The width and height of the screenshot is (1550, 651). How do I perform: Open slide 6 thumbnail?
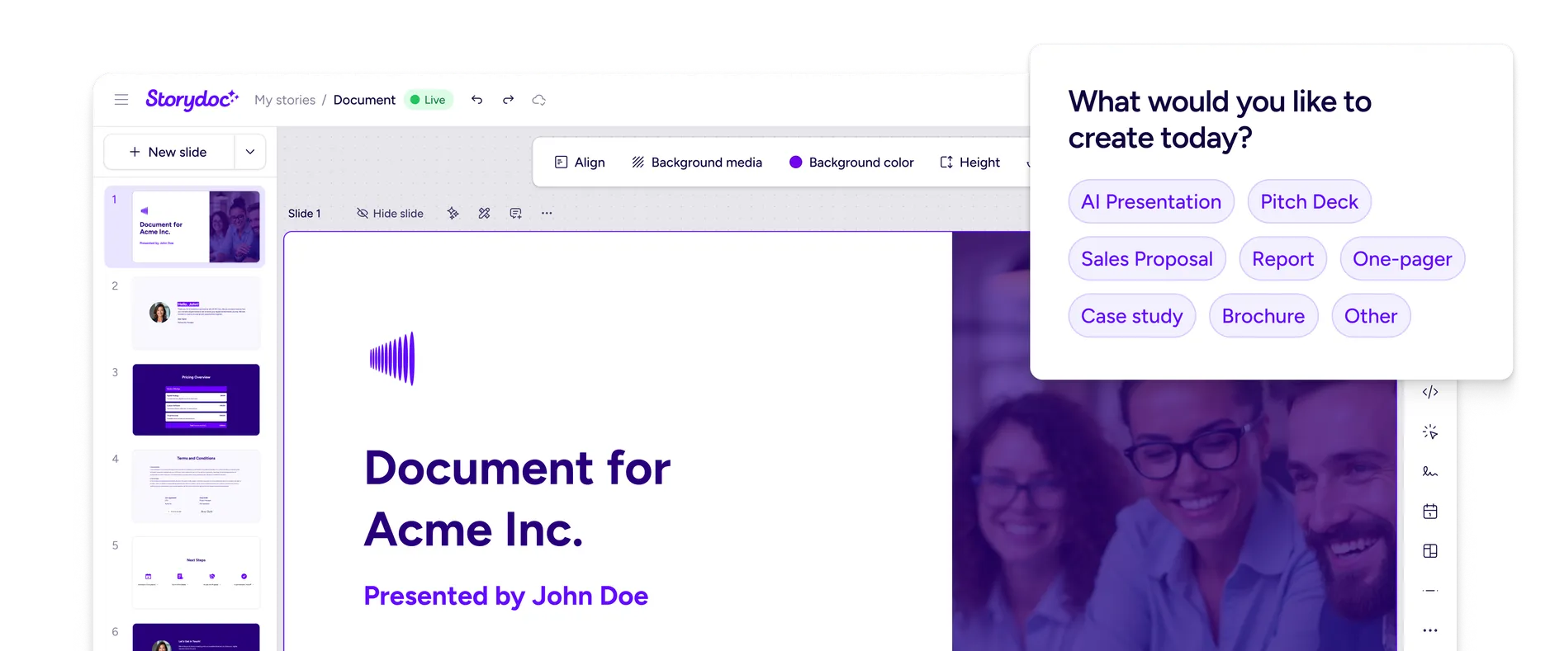coord(196,637)
